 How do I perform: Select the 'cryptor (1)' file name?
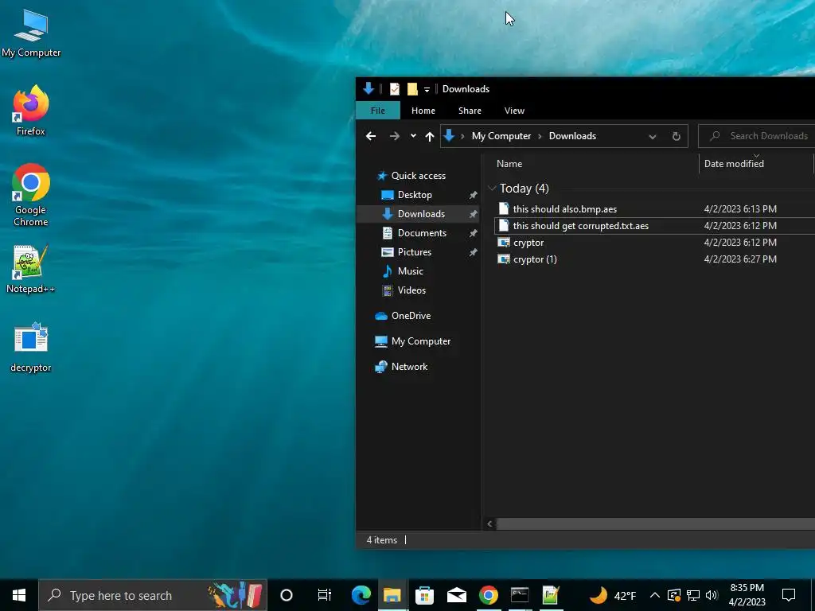coord(535,259)
